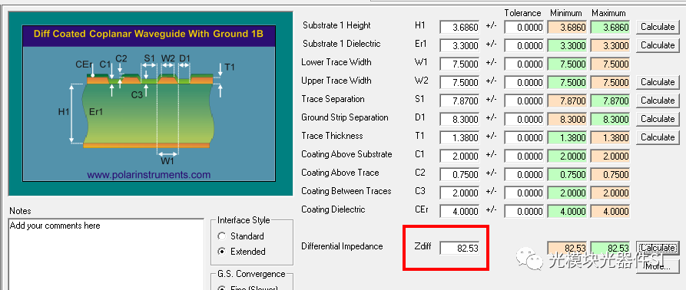Screen dimensions: 686x290
Task: Click the H1 maximum value cell
Action: (x=610, y=27)
